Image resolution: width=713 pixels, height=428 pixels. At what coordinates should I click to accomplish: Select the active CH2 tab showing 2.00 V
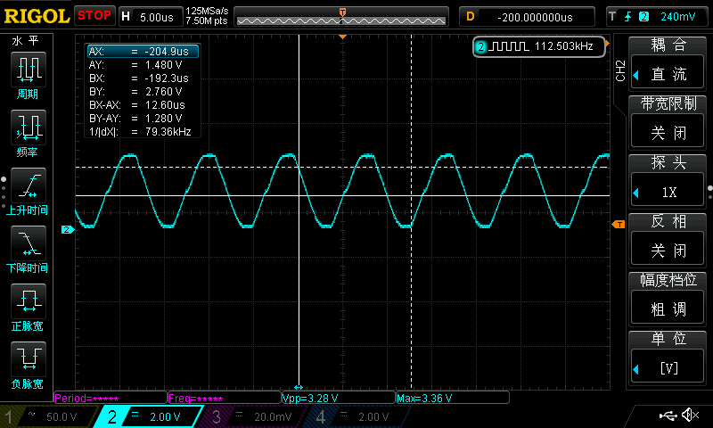coord(149,416)
